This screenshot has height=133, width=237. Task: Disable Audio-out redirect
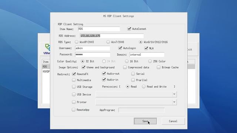coord(104,74)
